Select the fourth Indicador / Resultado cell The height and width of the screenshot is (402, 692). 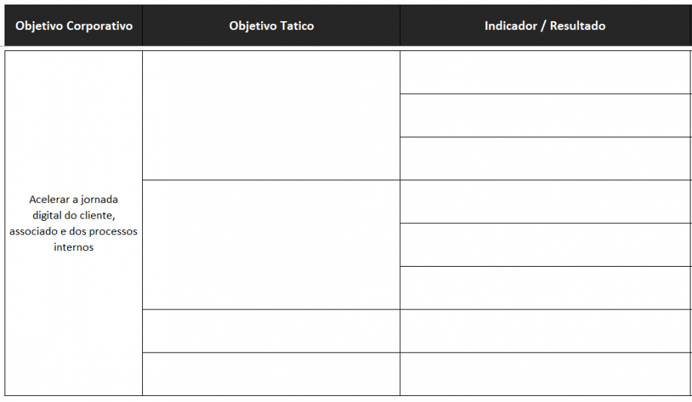[x=545, y=201]
